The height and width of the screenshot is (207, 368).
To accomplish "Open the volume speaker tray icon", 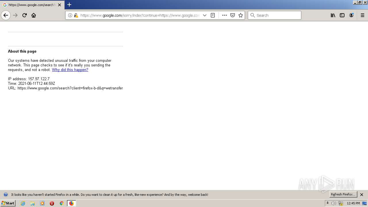I will [x=334, y=203].
